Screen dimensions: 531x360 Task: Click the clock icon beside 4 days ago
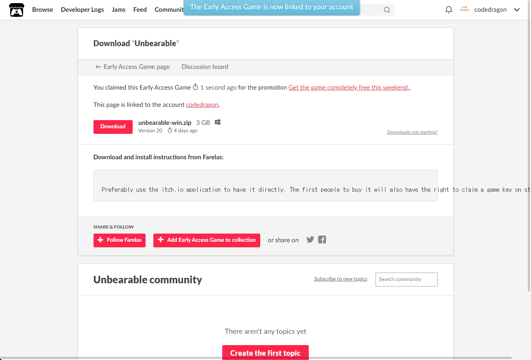[170, 130]
